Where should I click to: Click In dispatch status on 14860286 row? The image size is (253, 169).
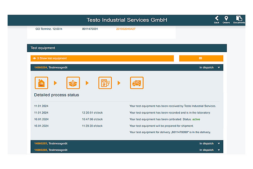206,150
